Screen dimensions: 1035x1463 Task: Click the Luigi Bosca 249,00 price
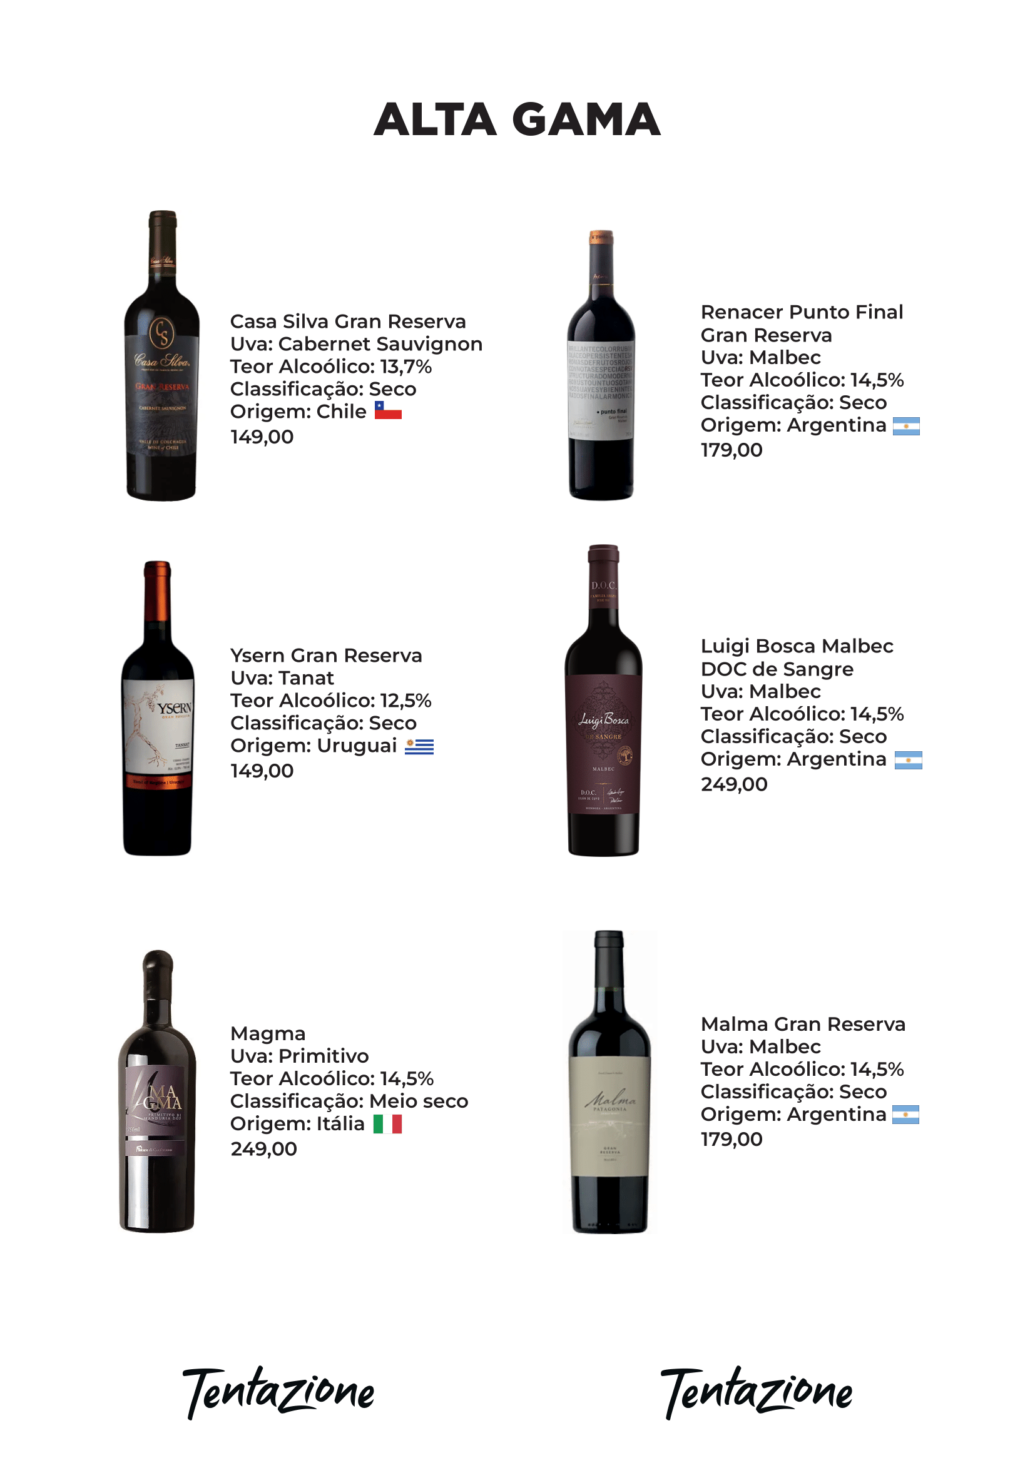[733, 784]
